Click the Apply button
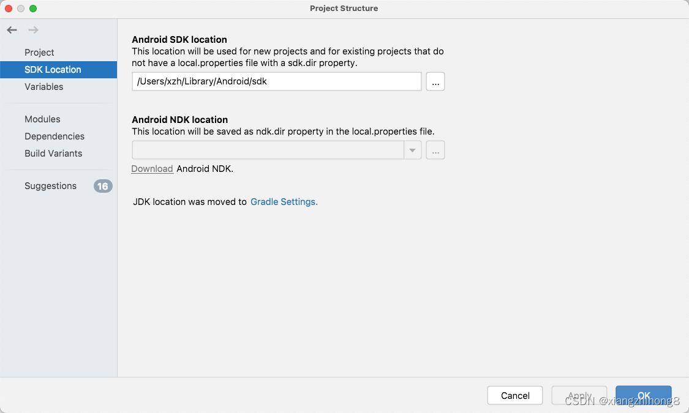The width and height of the screenshot is (689, 413). pyautogui.click(x=579, y=395)
